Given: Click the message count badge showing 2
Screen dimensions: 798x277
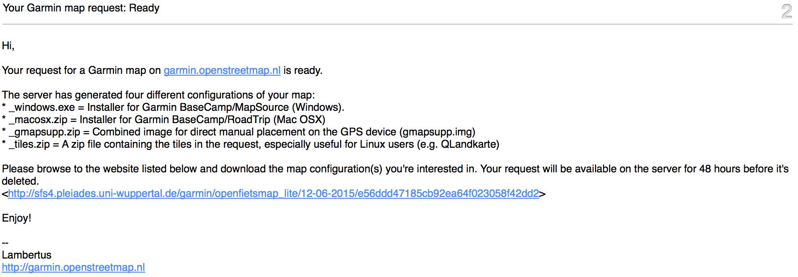Looking at the screenshot, I should tap(787, 11).
